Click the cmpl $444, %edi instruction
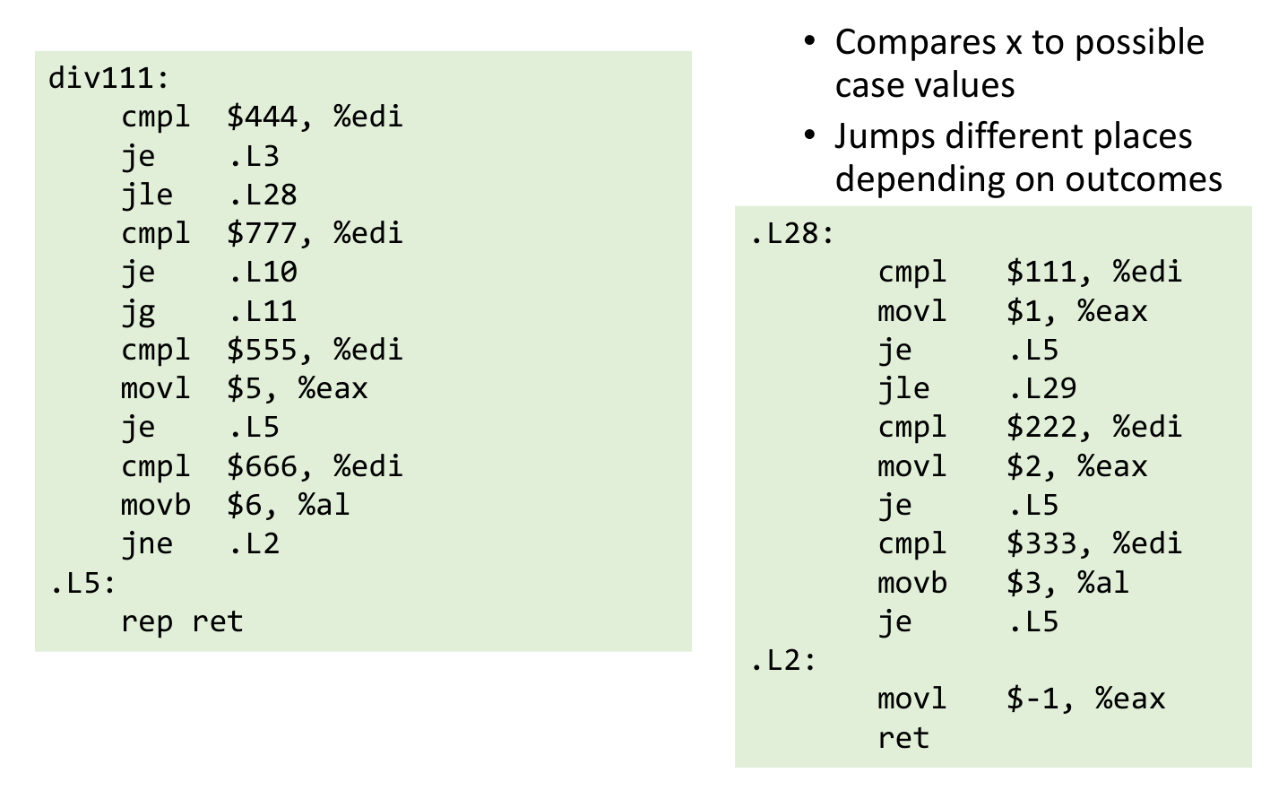This screenshot has width=1270, height=799. click(x=262, y=117)
